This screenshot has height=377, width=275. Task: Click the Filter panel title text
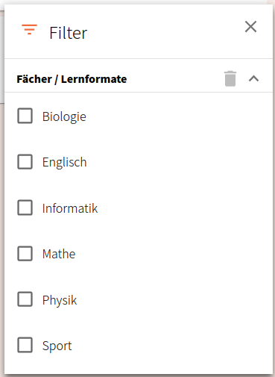(69, 33)
